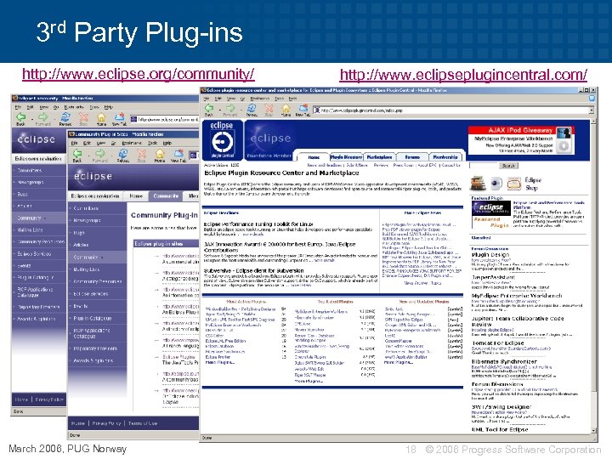The width and height of the screenshot is (612, 459).
Task: Open 'Subversive - Eclipse client for Subversion' headline
Action: [x=253, y=270]
